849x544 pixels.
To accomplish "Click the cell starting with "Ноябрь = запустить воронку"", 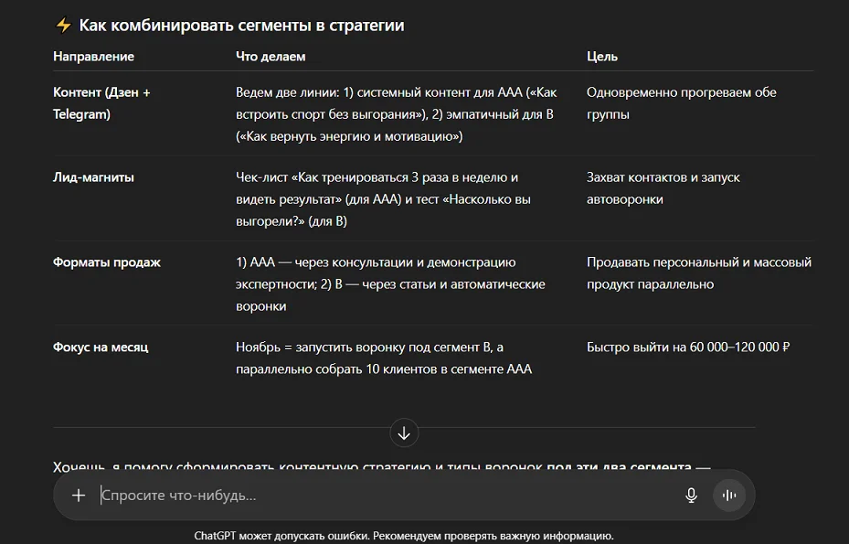I will click(384, 357).
